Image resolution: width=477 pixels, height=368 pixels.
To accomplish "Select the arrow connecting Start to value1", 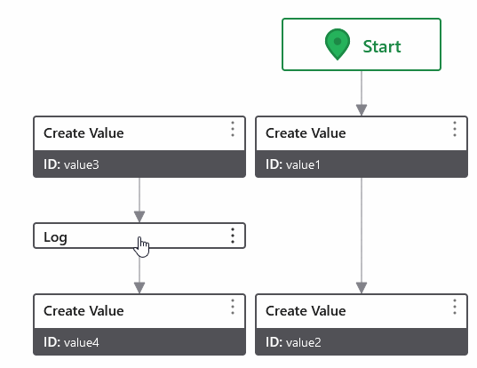I will pyautogui.click(x=362, y=93).
